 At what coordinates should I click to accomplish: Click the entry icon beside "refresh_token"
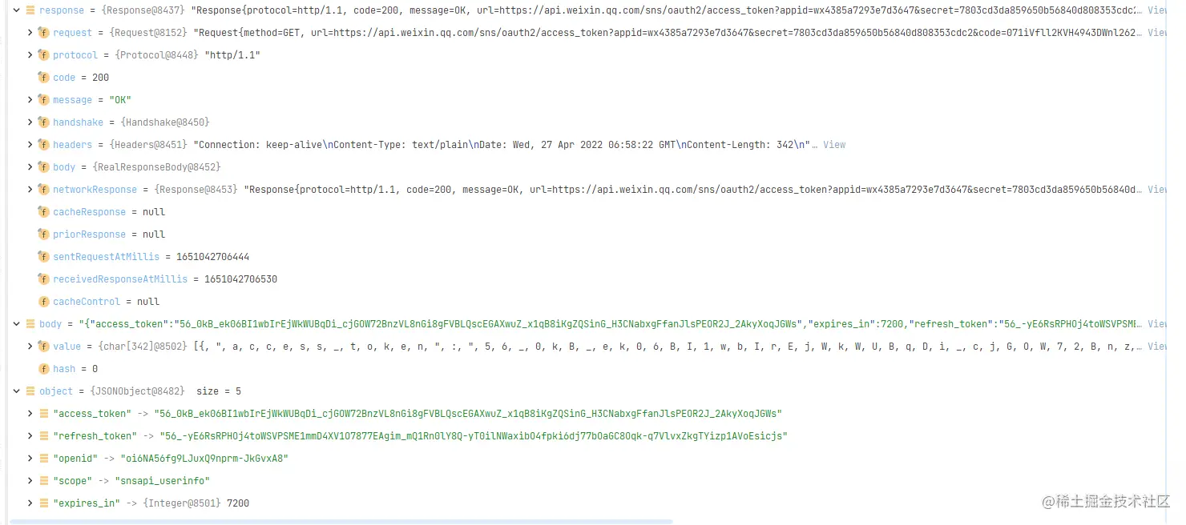(43, 436)
